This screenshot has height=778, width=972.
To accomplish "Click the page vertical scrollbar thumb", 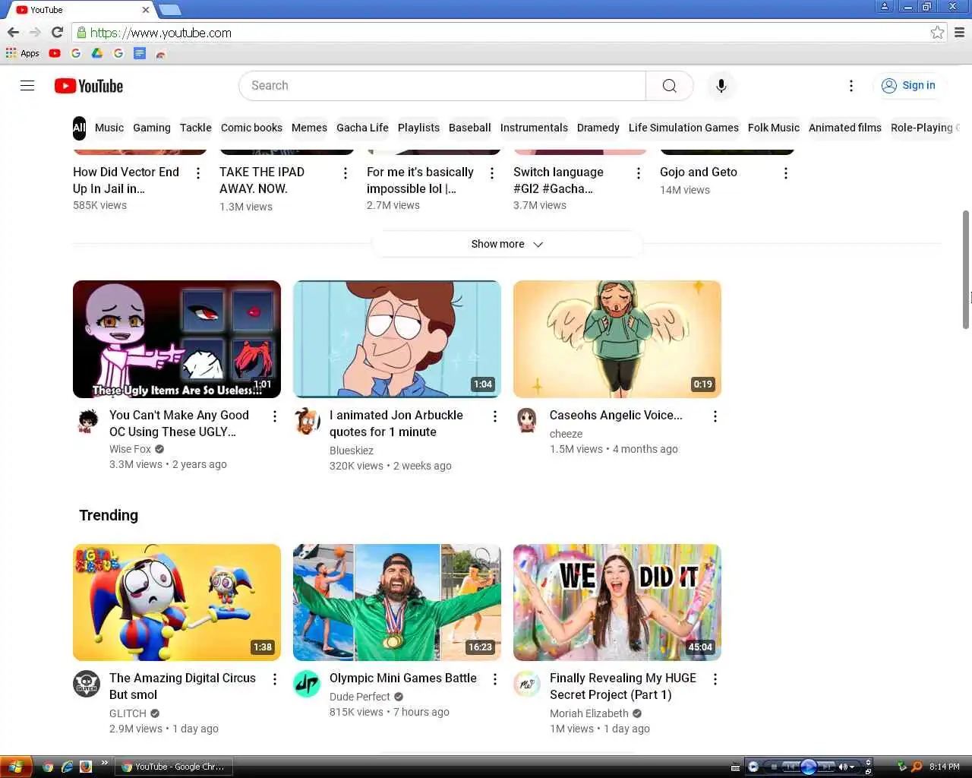I will tap(966, 270).
